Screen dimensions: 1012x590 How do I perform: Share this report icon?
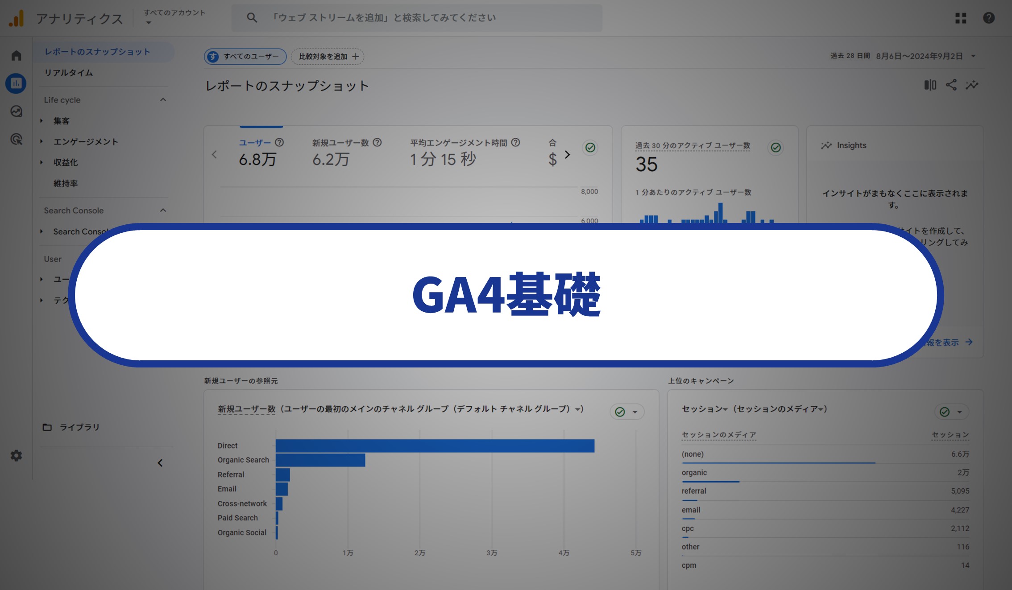[951, 85]
